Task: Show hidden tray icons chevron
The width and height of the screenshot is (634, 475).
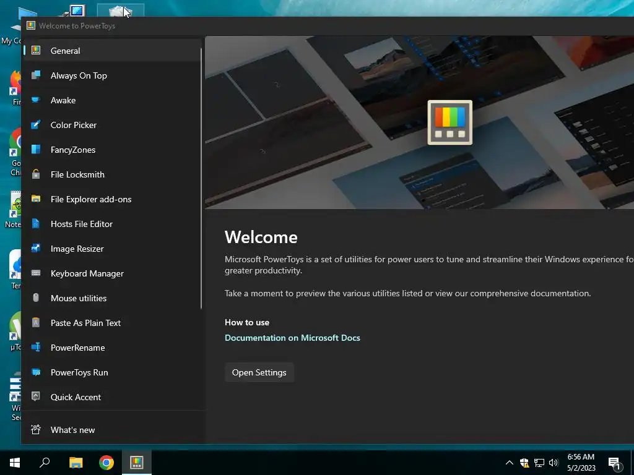Action: tap(510, 463)
